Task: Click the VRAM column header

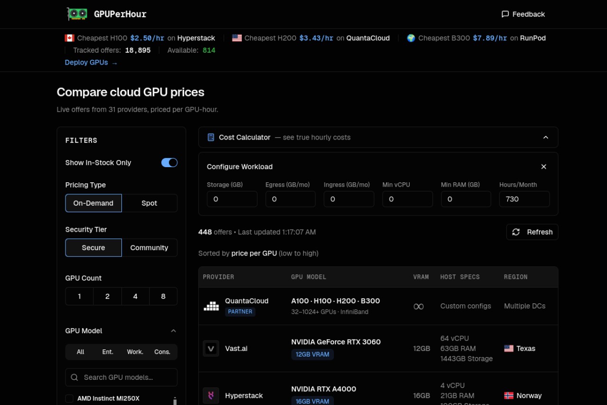Action: 421,277
